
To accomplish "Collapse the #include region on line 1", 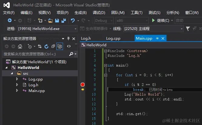I will [x=106, y=51].
